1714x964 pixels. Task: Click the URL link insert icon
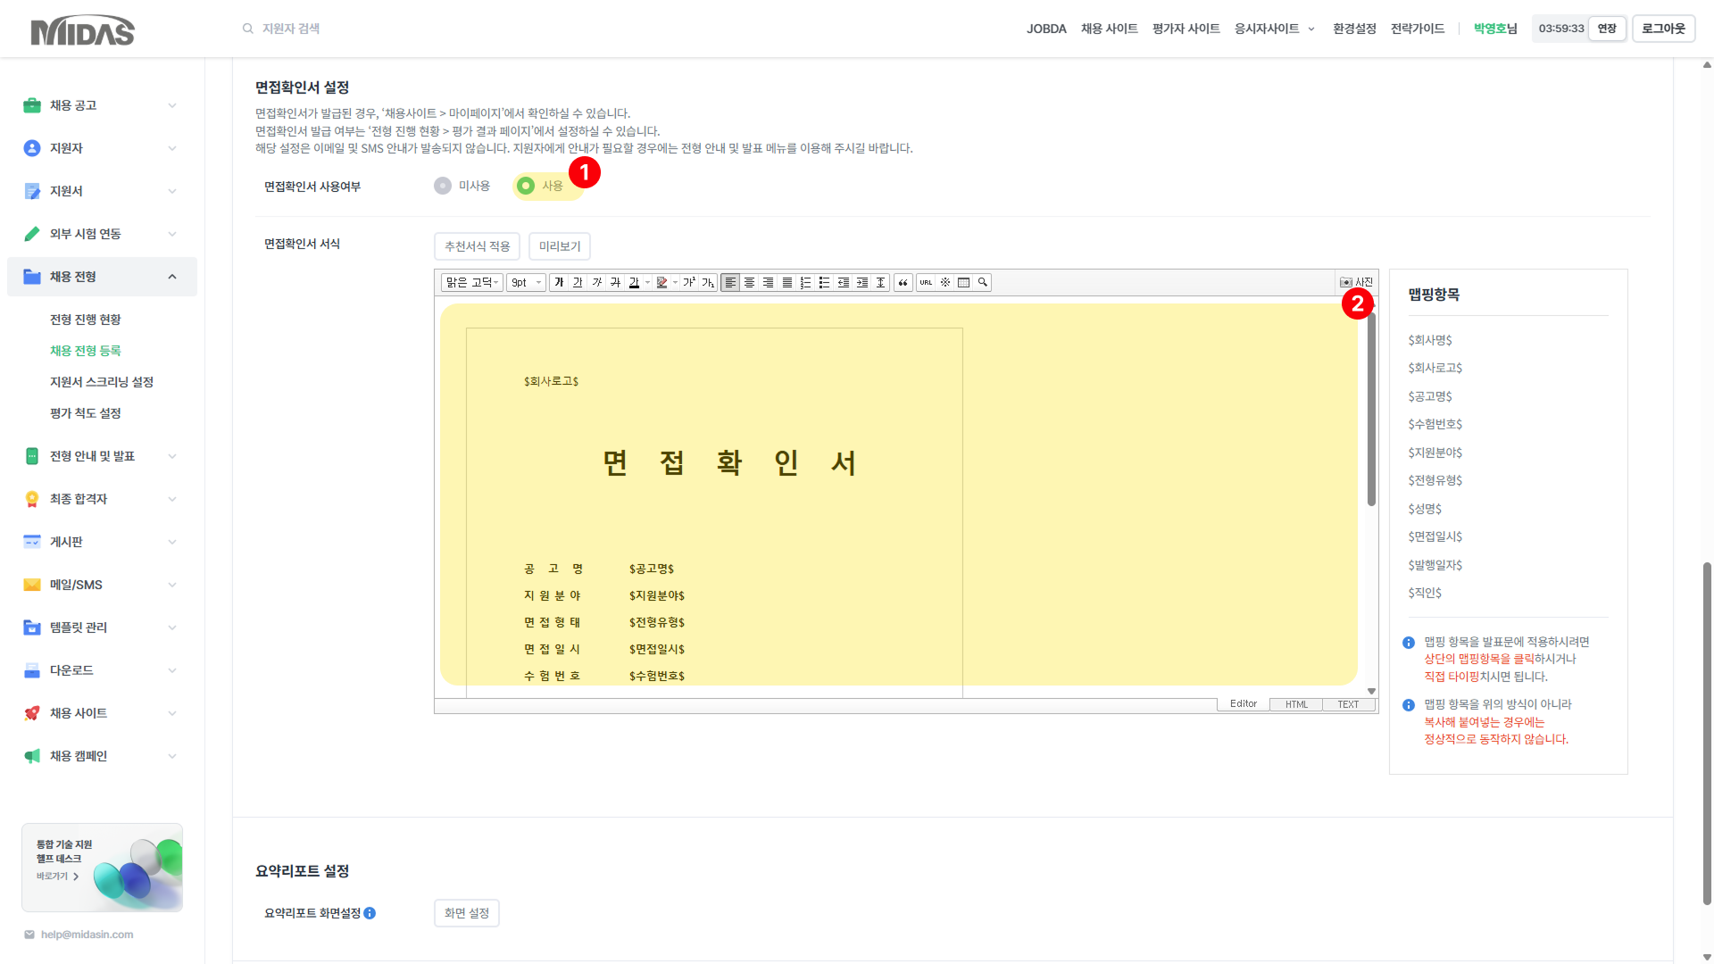point(926,283)
